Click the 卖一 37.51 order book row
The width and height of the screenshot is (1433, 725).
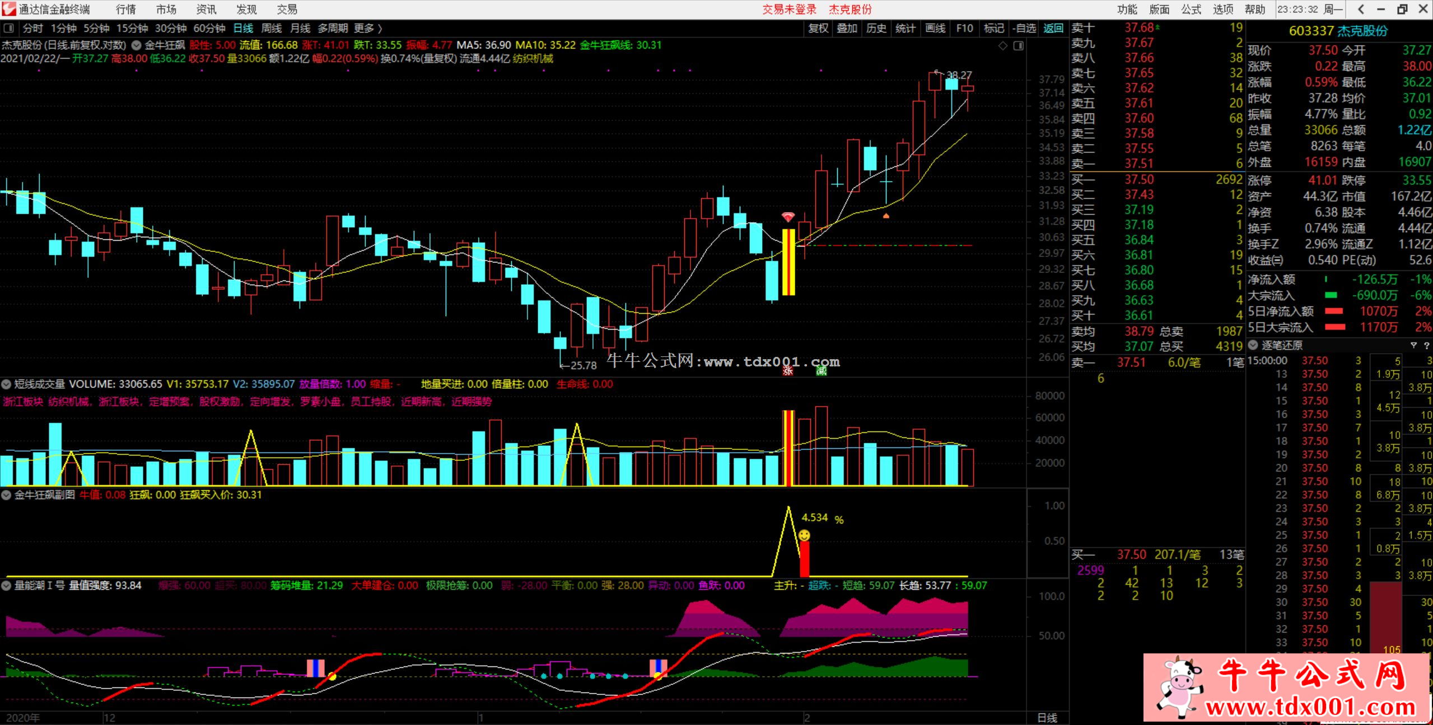[1157, 163]
